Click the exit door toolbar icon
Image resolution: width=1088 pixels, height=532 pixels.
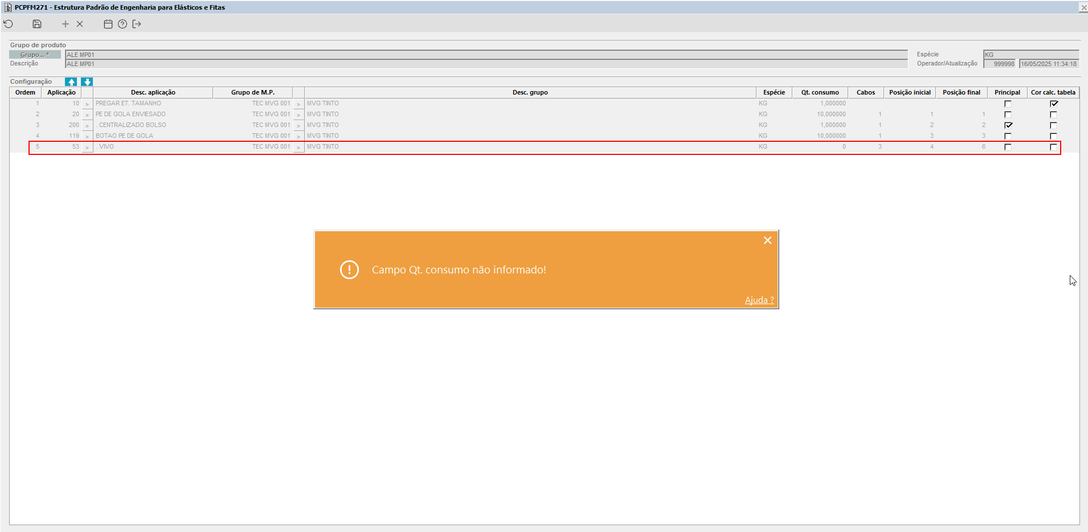(x=137, y=24)
